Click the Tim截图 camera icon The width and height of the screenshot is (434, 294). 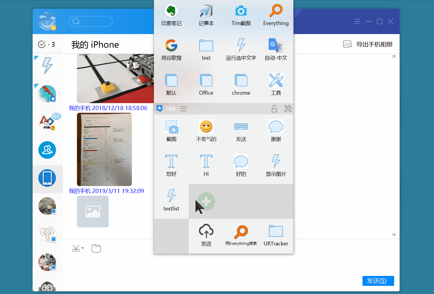(x=241, y=11)
